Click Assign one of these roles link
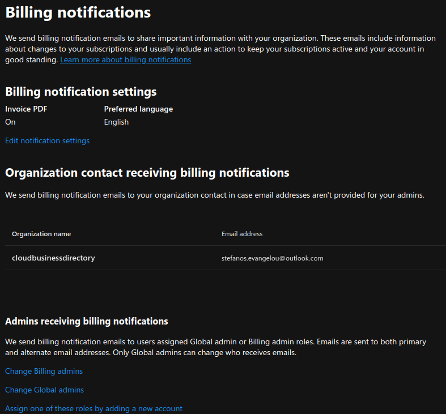Image resolution: width=446 pixels, height=414 pixels. pyautogui.click(x=94, y=408)
